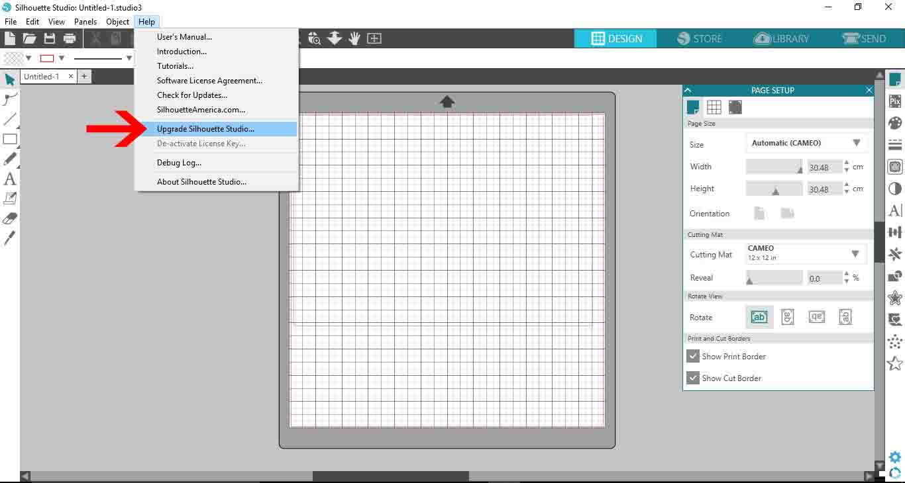Viewport: 905px width, 483px height.
Task: Open the File menu
Action: 11,22
